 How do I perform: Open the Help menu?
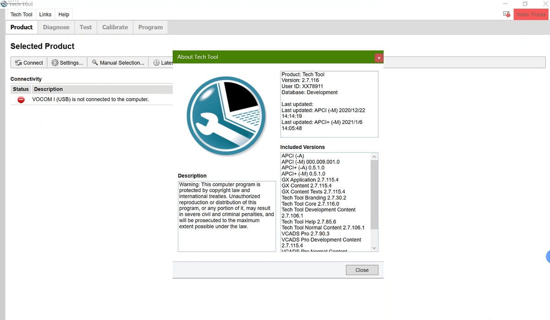pyautogui.click(x=64, y=14)
